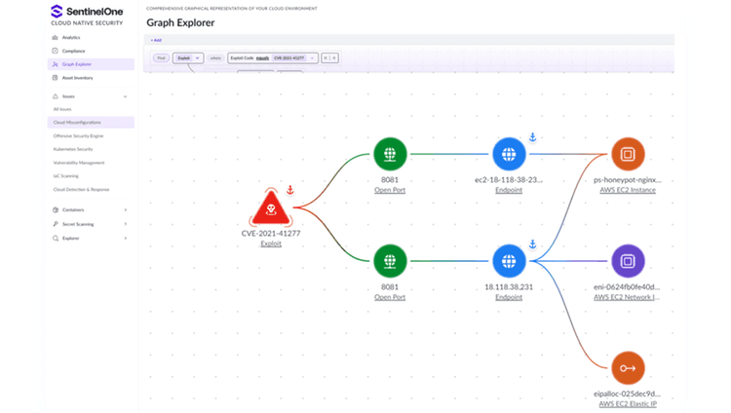Viewport: 731px width, 413px height.
Task: Click the eipalloc-025dec9d Elastic IP key icon
Action: pyautogui.click(x=627, y=368)
